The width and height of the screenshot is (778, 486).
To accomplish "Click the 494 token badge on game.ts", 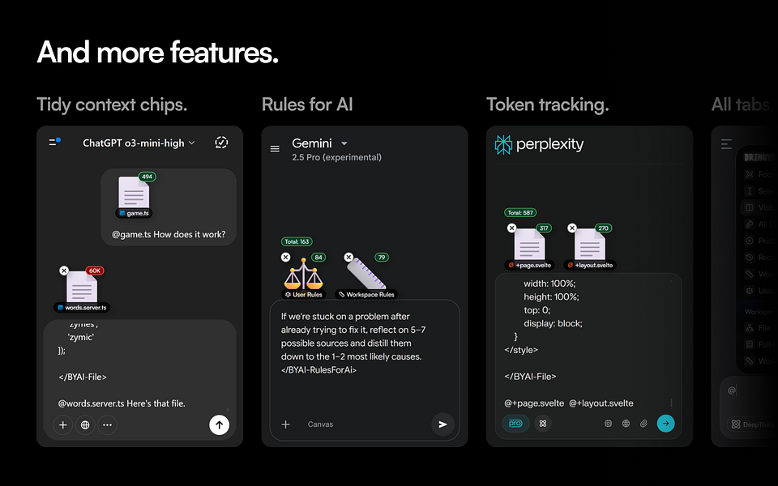I will tap(147, 177).
